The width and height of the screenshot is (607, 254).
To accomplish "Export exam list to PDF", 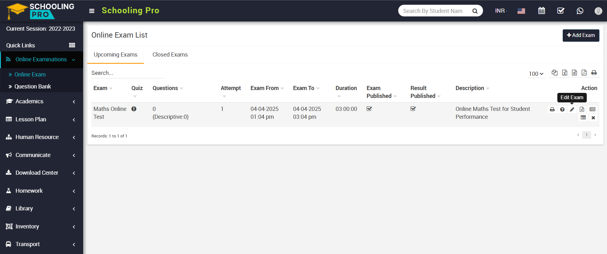I will click(x=584, y=73).
